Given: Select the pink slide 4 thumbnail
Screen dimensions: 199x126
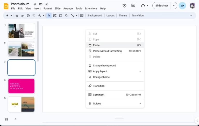Looking at the screenshot, I should [22, 86].
